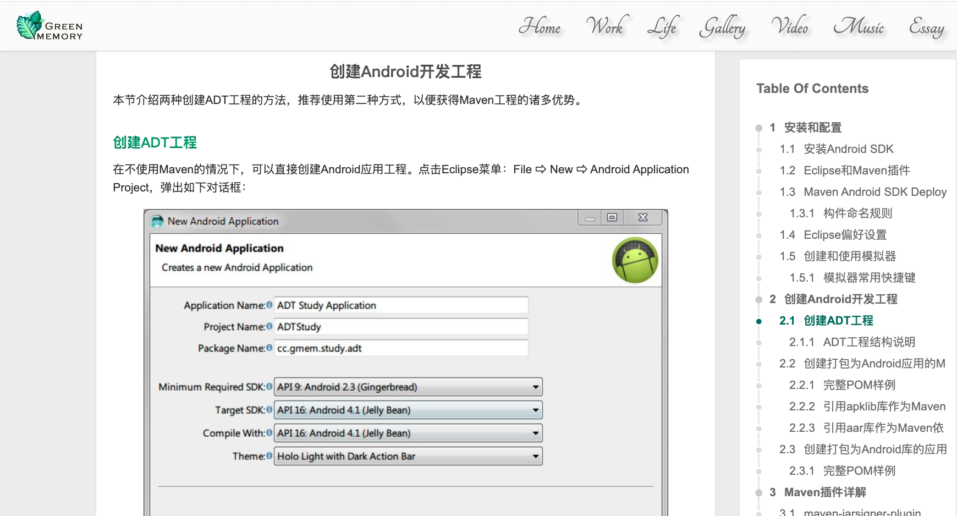This screenshot has width=957, height=516.
Task: Go to 1.4 Eclipse偏好设置
Action: [833, 235]
